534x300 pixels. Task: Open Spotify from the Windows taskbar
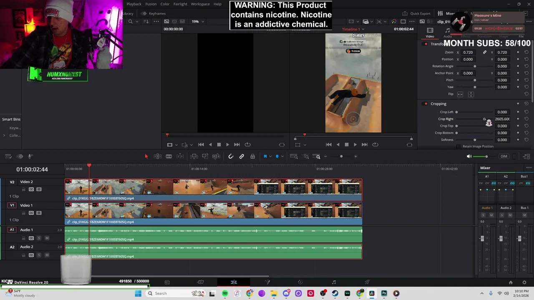(225, 293)
